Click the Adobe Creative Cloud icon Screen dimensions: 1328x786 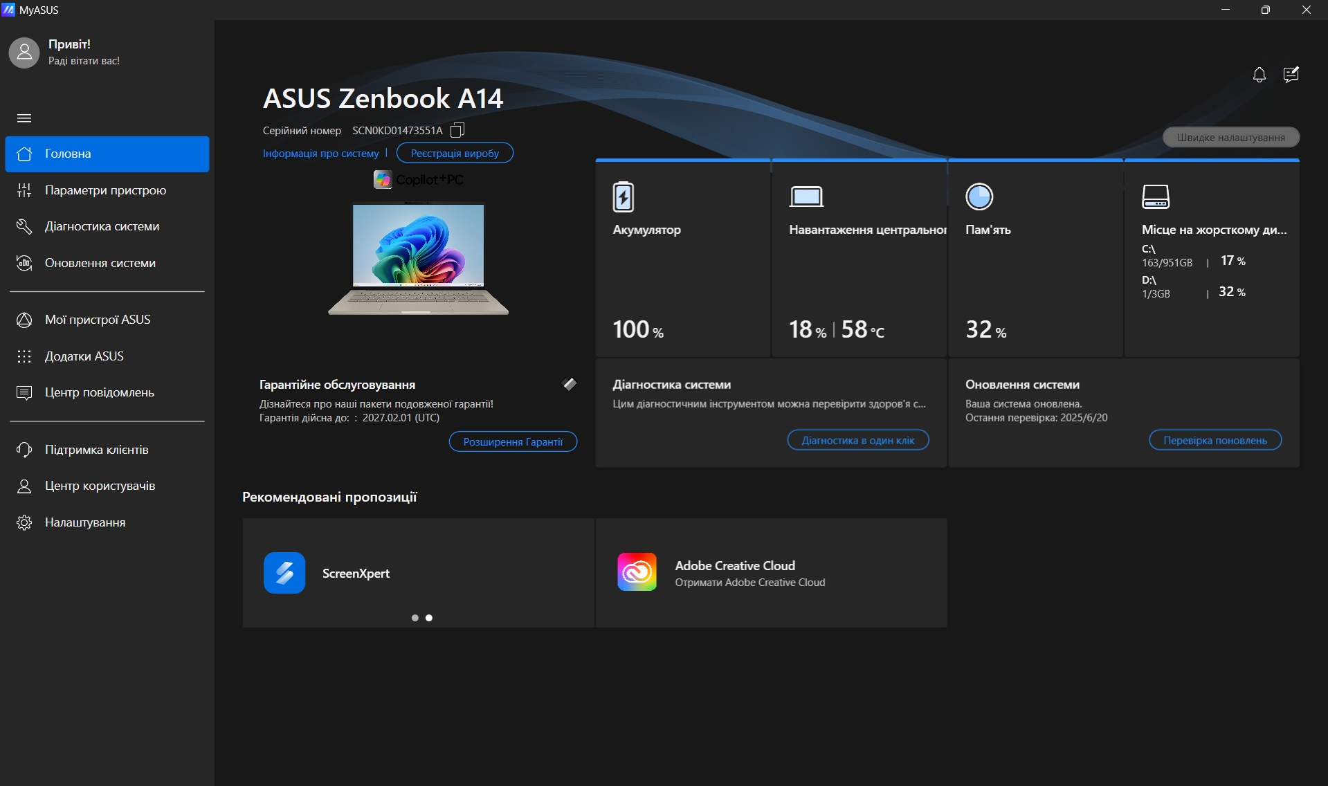[637, 572]
